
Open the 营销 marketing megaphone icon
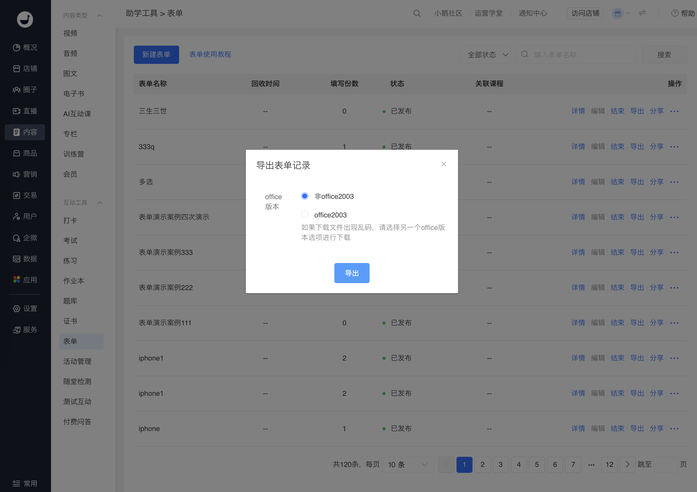tap(16, 174)
